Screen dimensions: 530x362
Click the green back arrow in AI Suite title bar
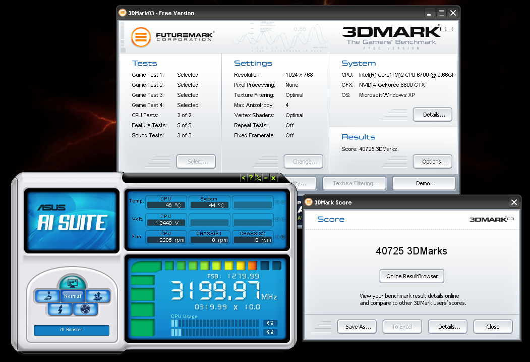[x=244, y=178]
